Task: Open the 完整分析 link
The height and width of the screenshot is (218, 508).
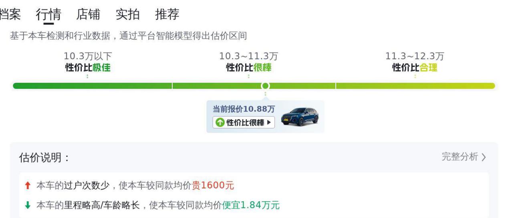Action: (460, 157)
